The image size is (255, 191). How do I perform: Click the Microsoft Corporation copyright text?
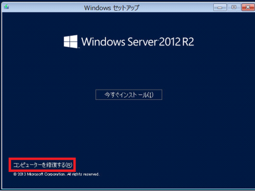tap(56, 174)
